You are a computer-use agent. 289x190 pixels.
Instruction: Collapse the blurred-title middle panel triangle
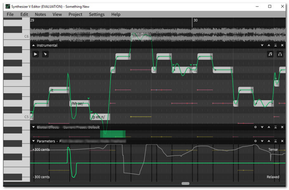33,127
